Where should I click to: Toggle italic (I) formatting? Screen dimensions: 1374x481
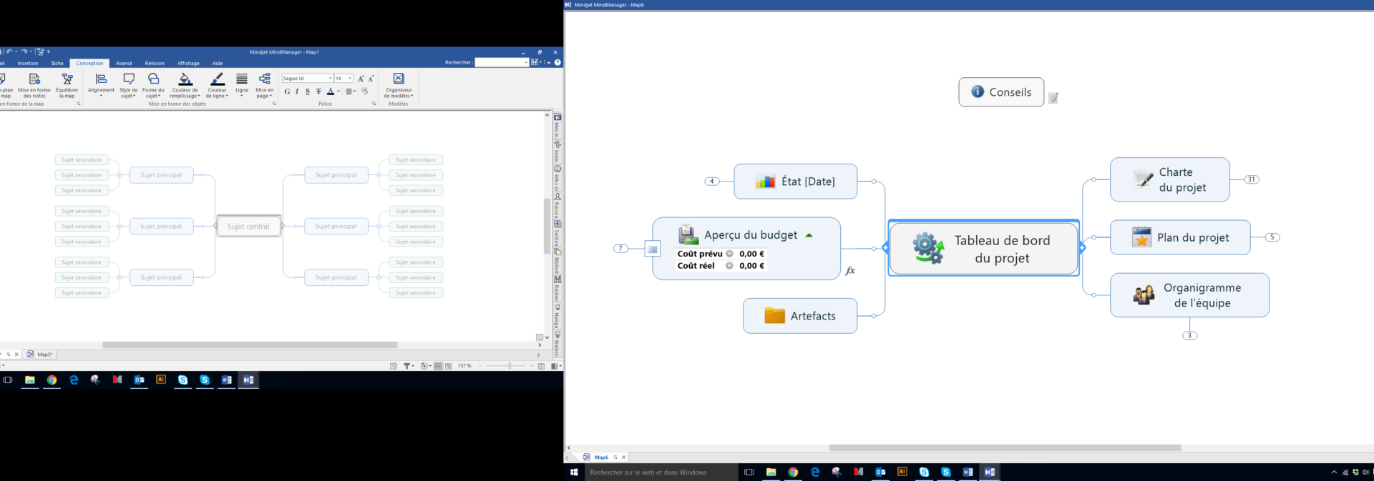coord(297,91)
